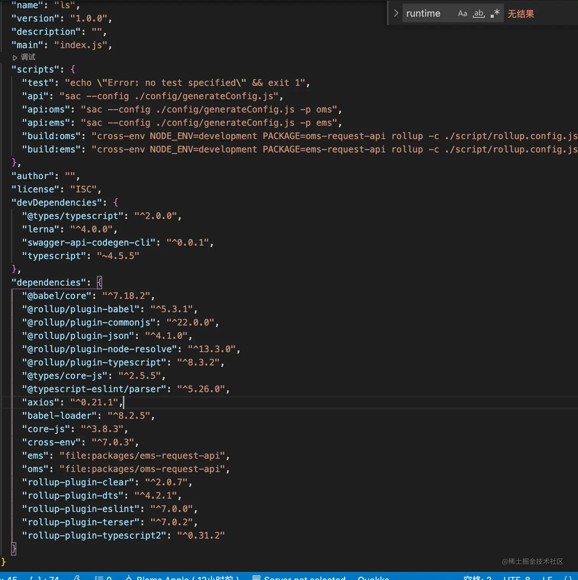Click the find input containing "runtime"
The width and height of the screenshot is (578, 580).
(x=428, y=13)
